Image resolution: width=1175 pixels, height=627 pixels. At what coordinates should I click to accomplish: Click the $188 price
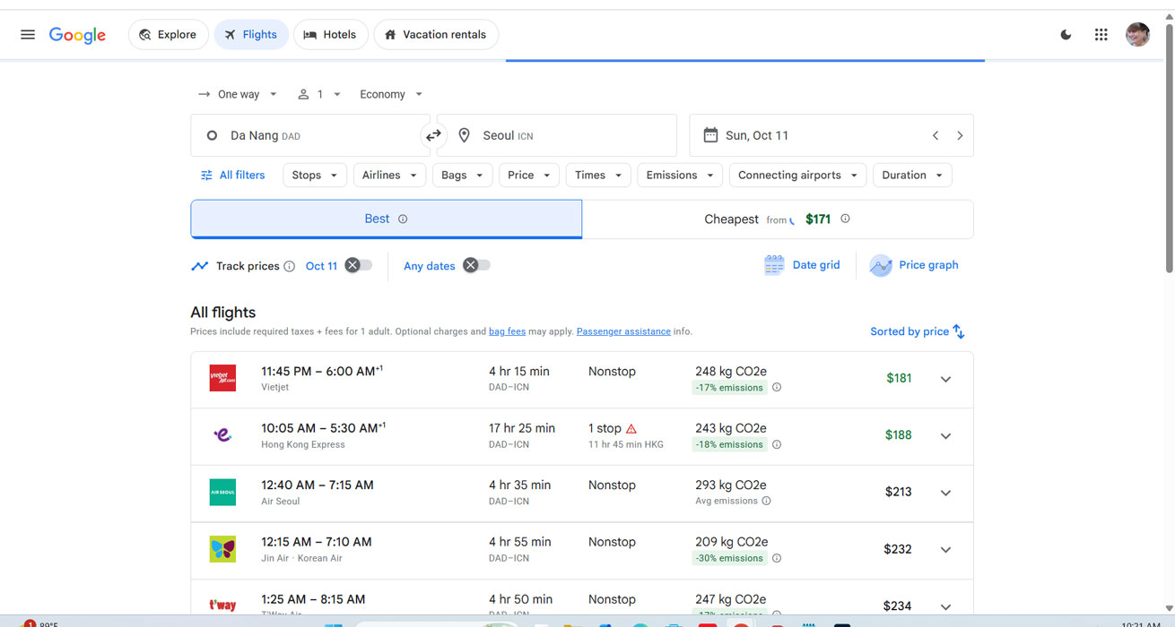(898, 435)
